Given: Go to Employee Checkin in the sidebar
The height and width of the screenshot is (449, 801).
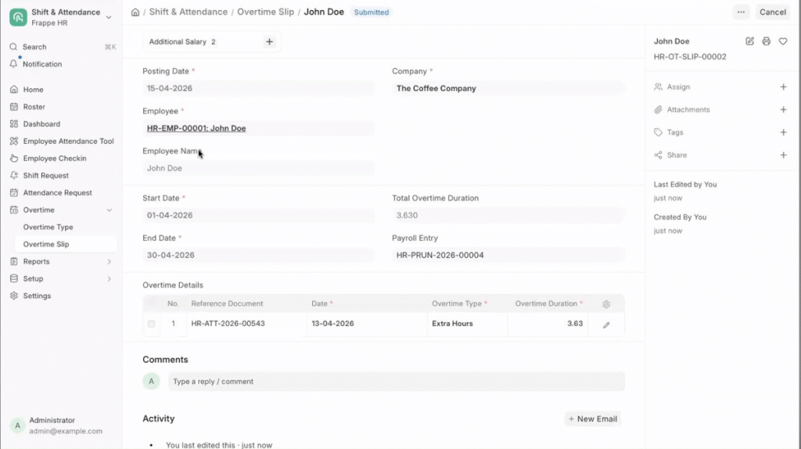Looking at the screenshot, I should coord(55,159).
